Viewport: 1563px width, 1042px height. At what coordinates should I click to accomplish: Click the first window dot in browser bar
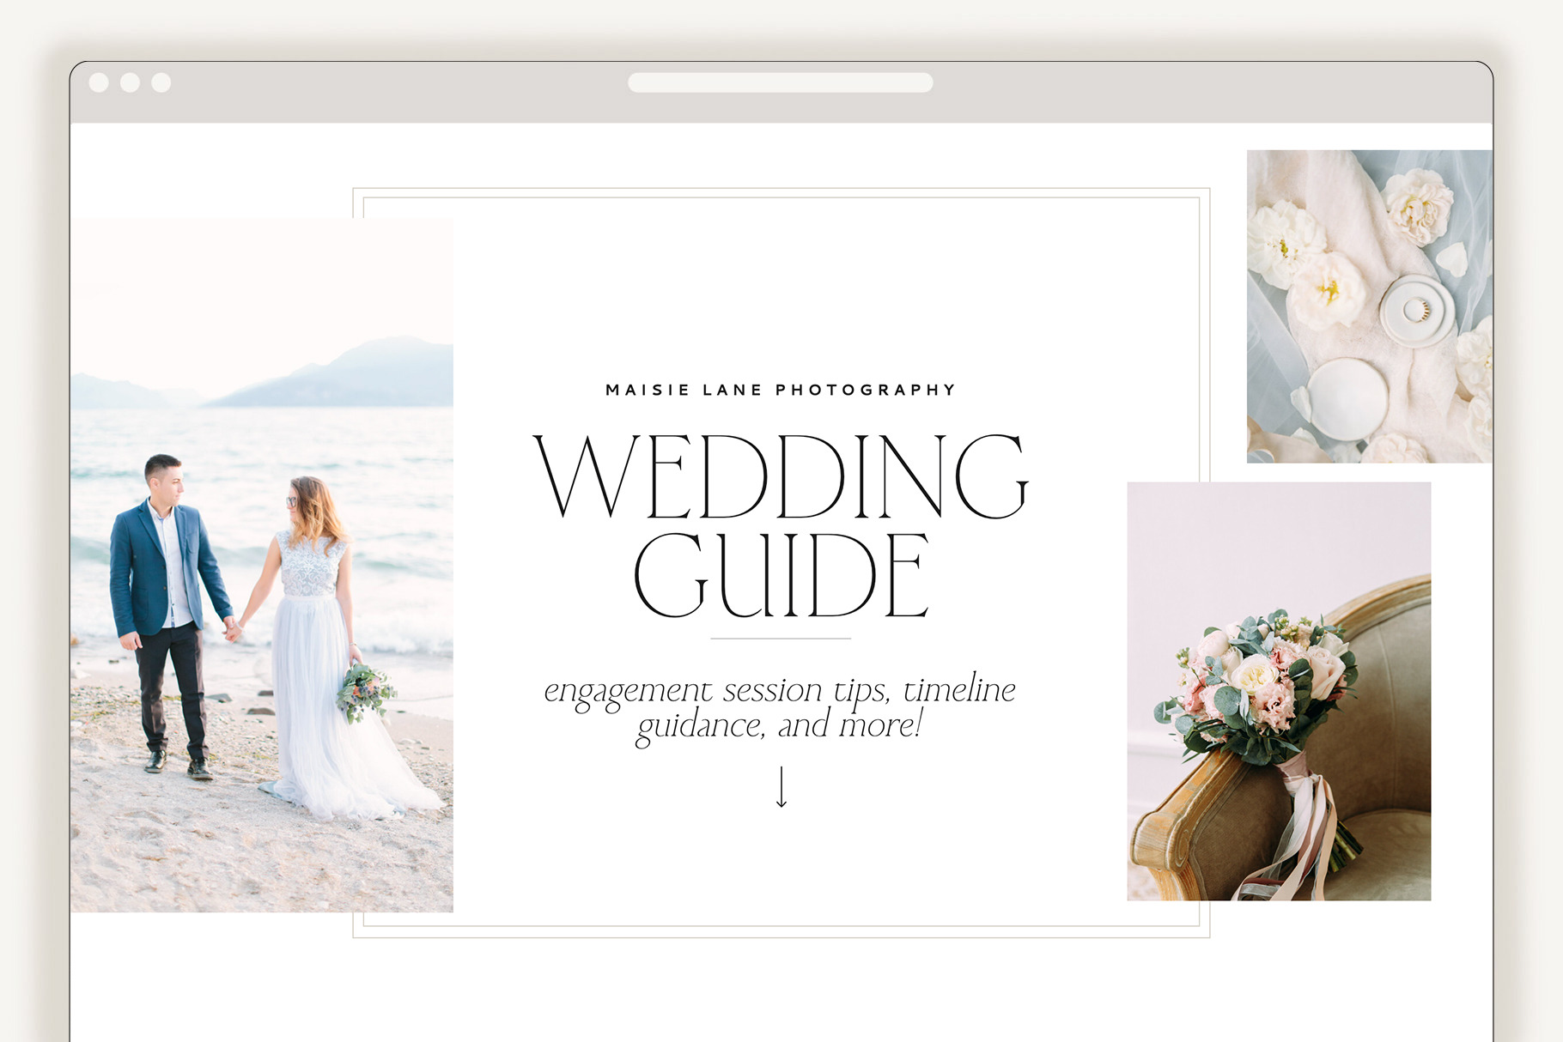(x=99, y=82)
